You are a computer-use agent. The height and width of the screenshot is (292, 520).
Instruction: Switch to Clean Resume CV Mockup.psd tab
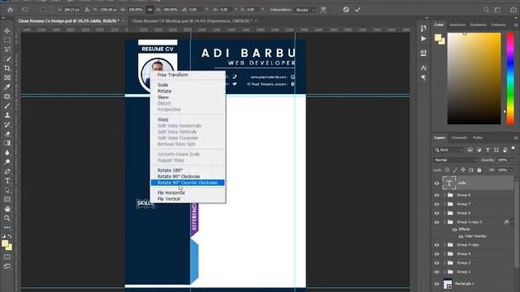(192, 21)
